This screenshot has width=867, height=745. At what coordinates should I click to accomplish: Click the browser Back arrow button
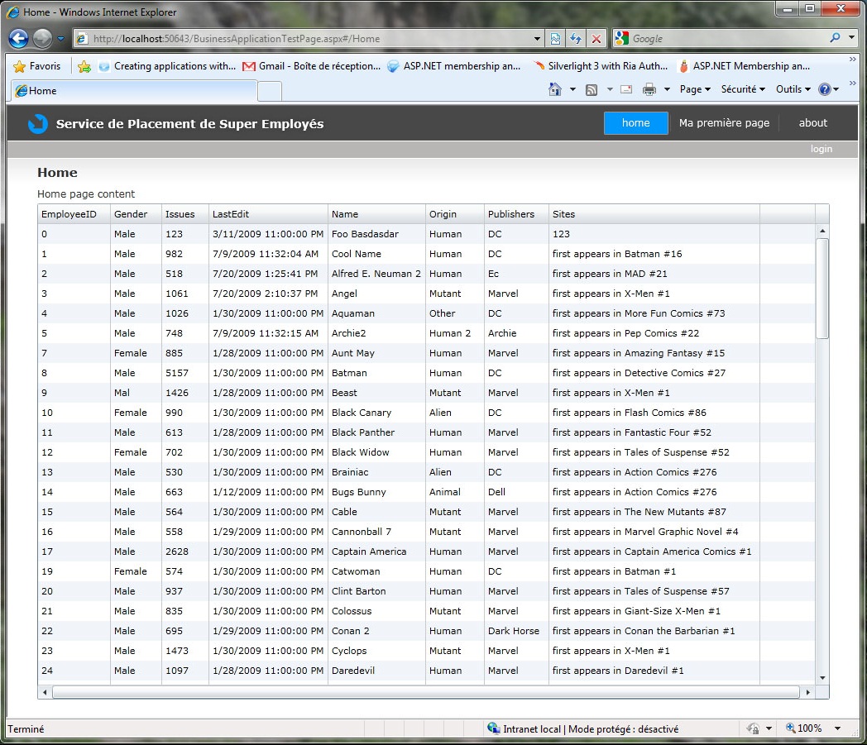pyautogui.click(x=19, y=38)
